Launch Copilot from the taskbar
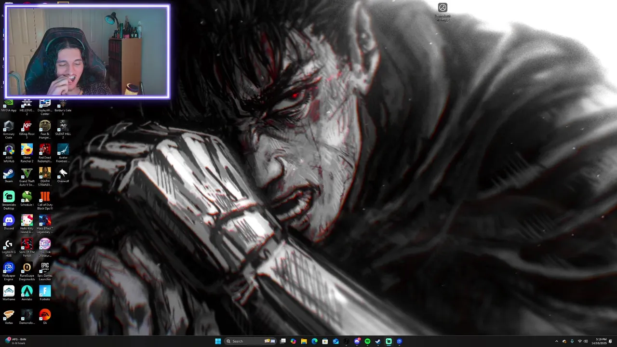The height and width of the screenshot is (347, 617). (293, 341)
